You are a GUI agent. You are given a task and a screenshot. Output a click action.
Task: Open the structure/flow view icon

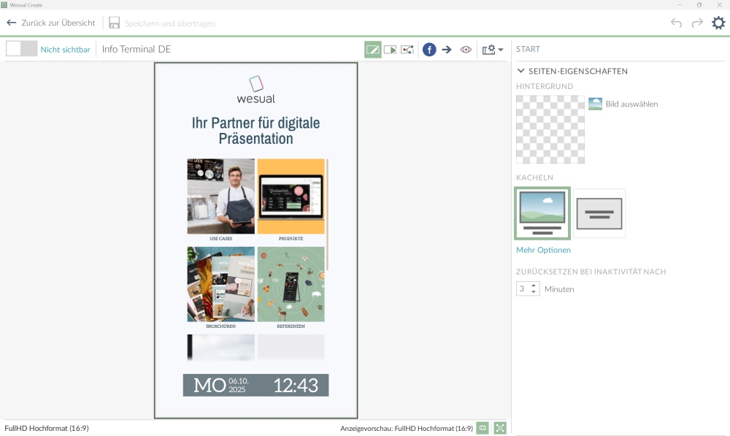(x=407, y=50)
